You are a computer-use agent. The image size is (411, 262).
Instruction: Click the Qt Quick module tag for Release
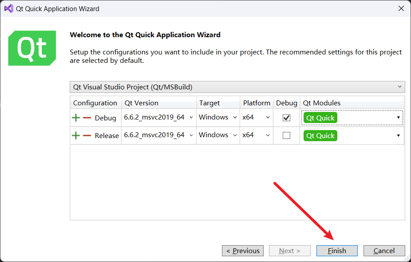[x=320, y=135]
